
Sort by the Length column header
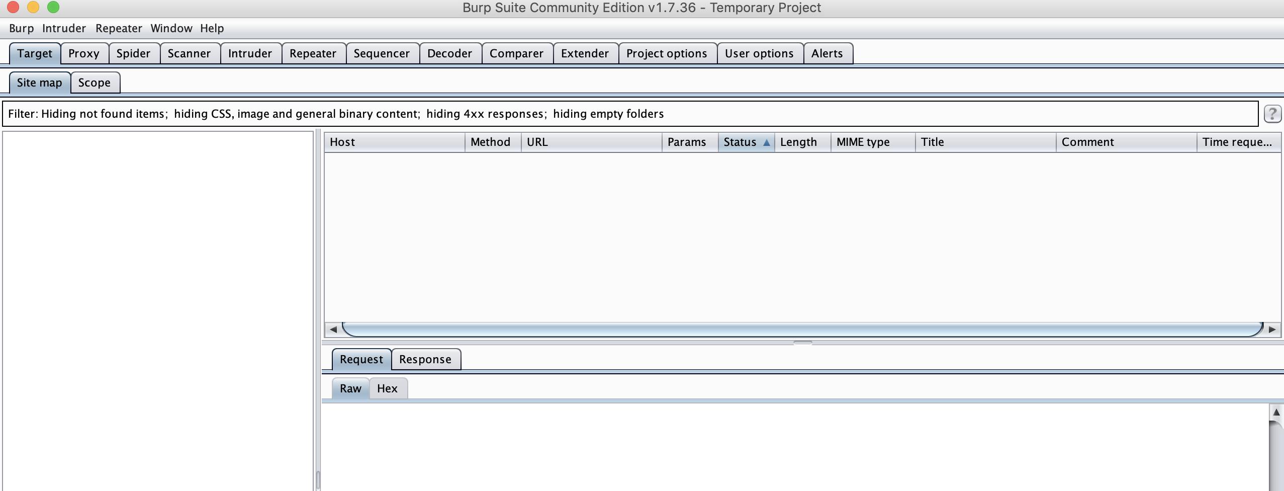(x=803, y=142)
